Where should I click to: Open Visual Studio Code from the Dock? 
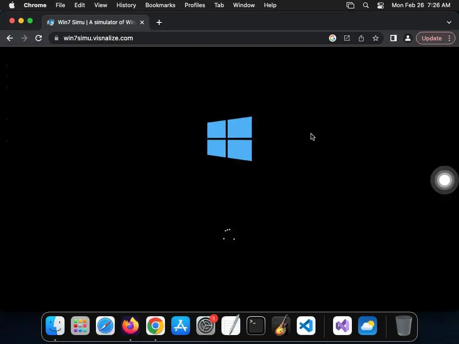306,326
